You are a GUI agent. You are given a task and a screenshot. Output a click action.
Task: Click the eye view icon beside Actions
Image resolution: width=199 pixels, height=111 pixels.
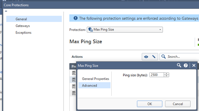coord(146,57)
